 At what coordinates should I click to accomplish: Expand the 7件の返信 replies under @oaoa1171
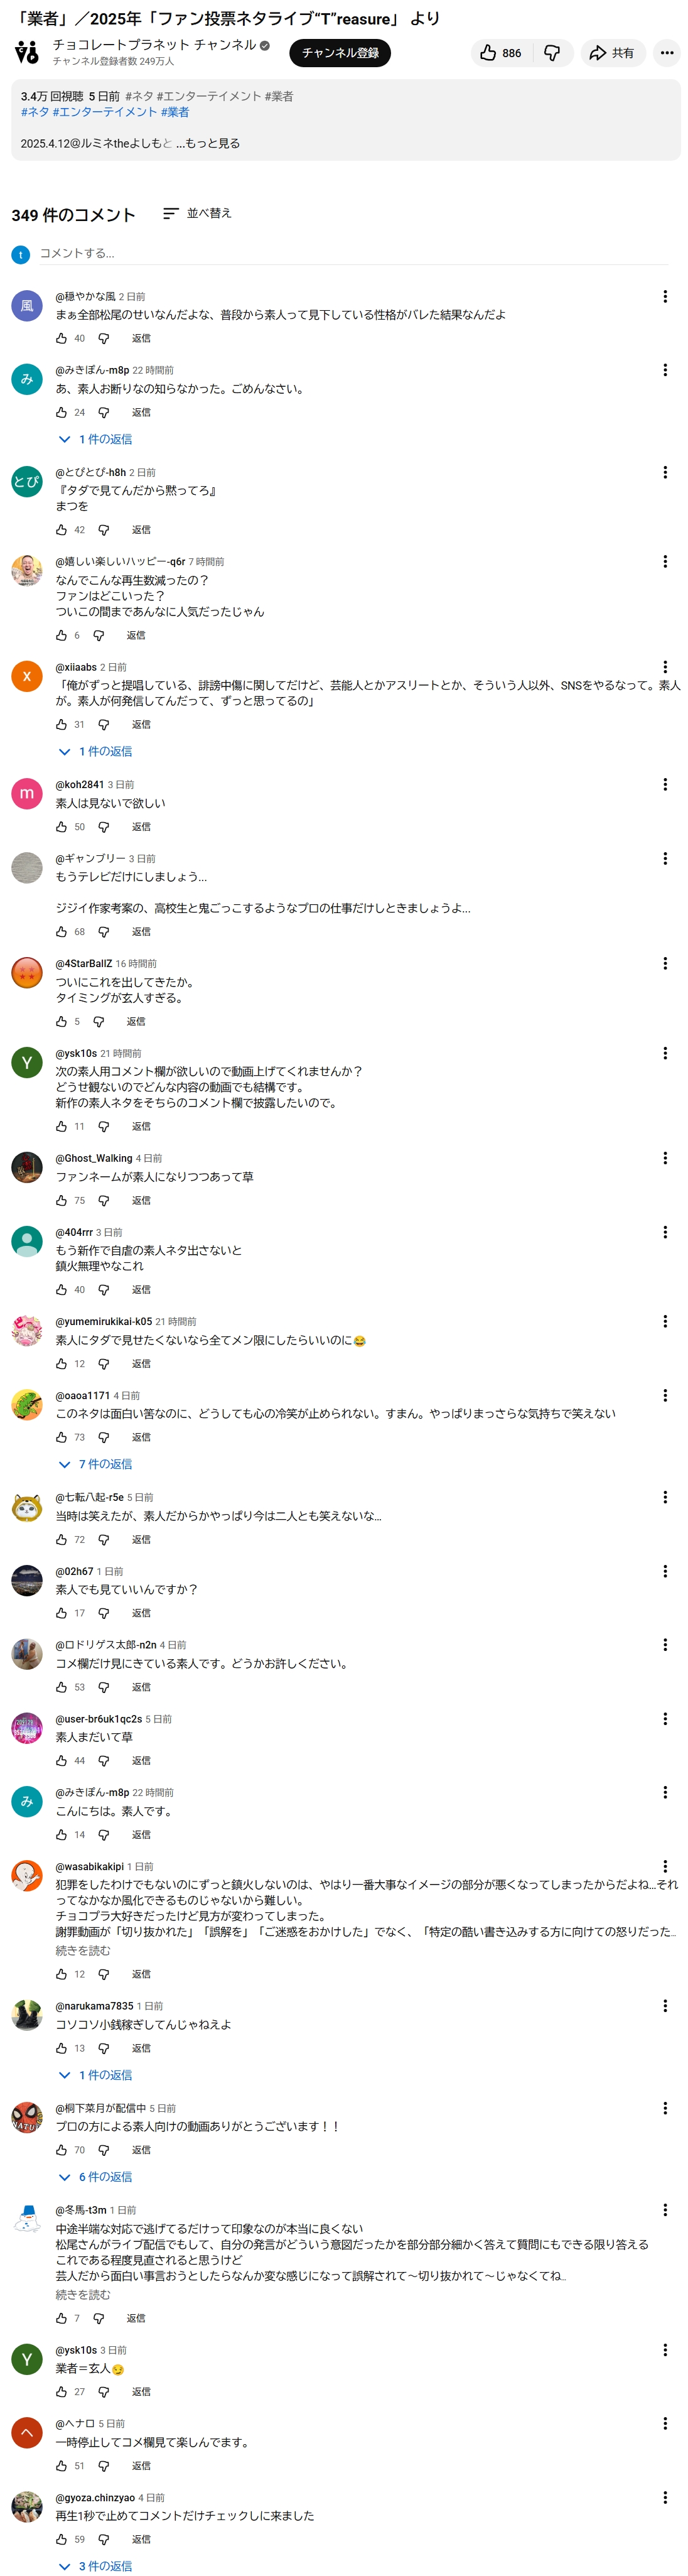tap(95, 1464)
